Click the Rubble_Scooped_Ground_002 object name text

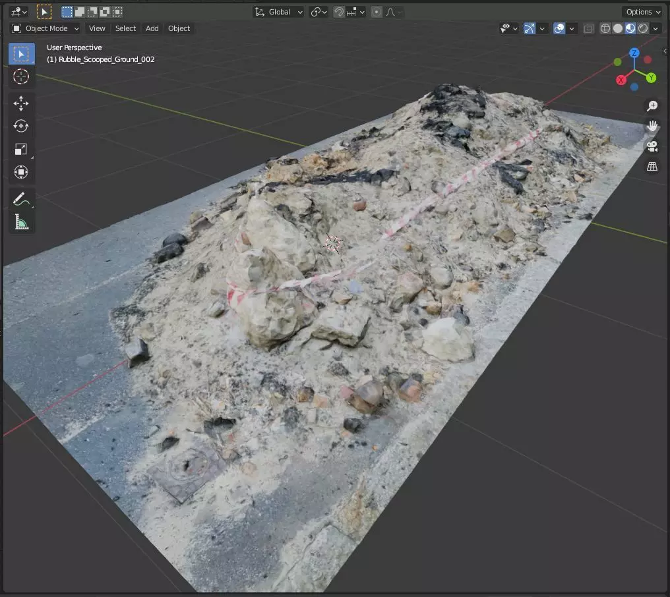click(x=106, y=59)
